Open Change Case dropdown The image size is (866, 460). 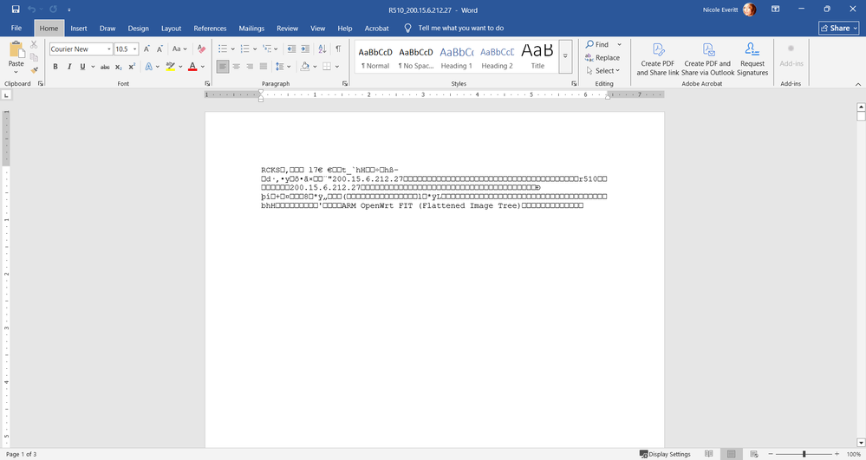(179, 49)
